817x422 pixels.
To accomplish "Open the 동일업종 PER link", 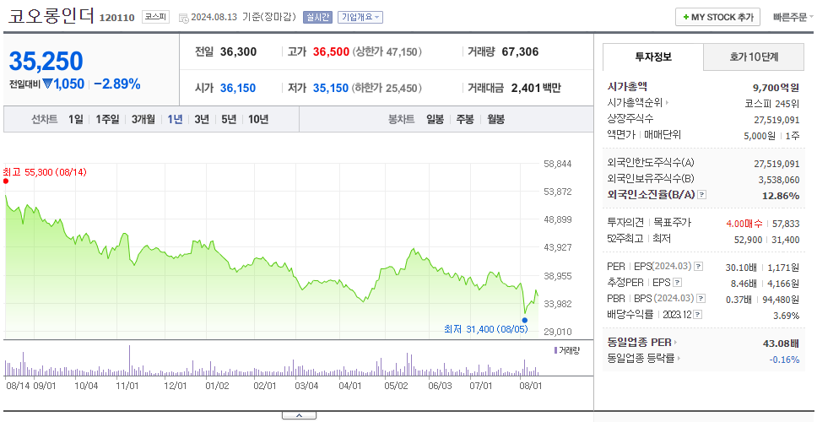I will click(x=642, y=343).
